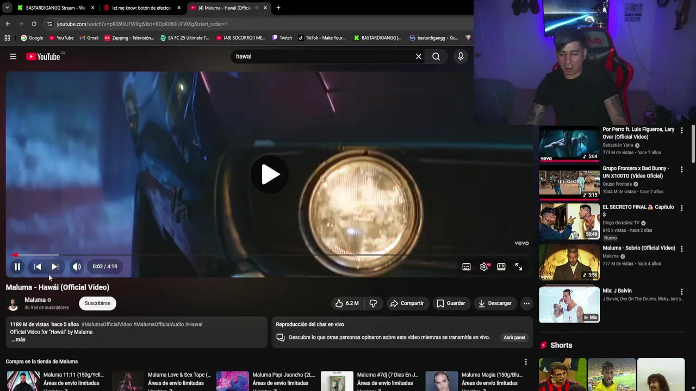Open the tab search dropdown arrow
The image size is (696, 391).
(7, 8)
